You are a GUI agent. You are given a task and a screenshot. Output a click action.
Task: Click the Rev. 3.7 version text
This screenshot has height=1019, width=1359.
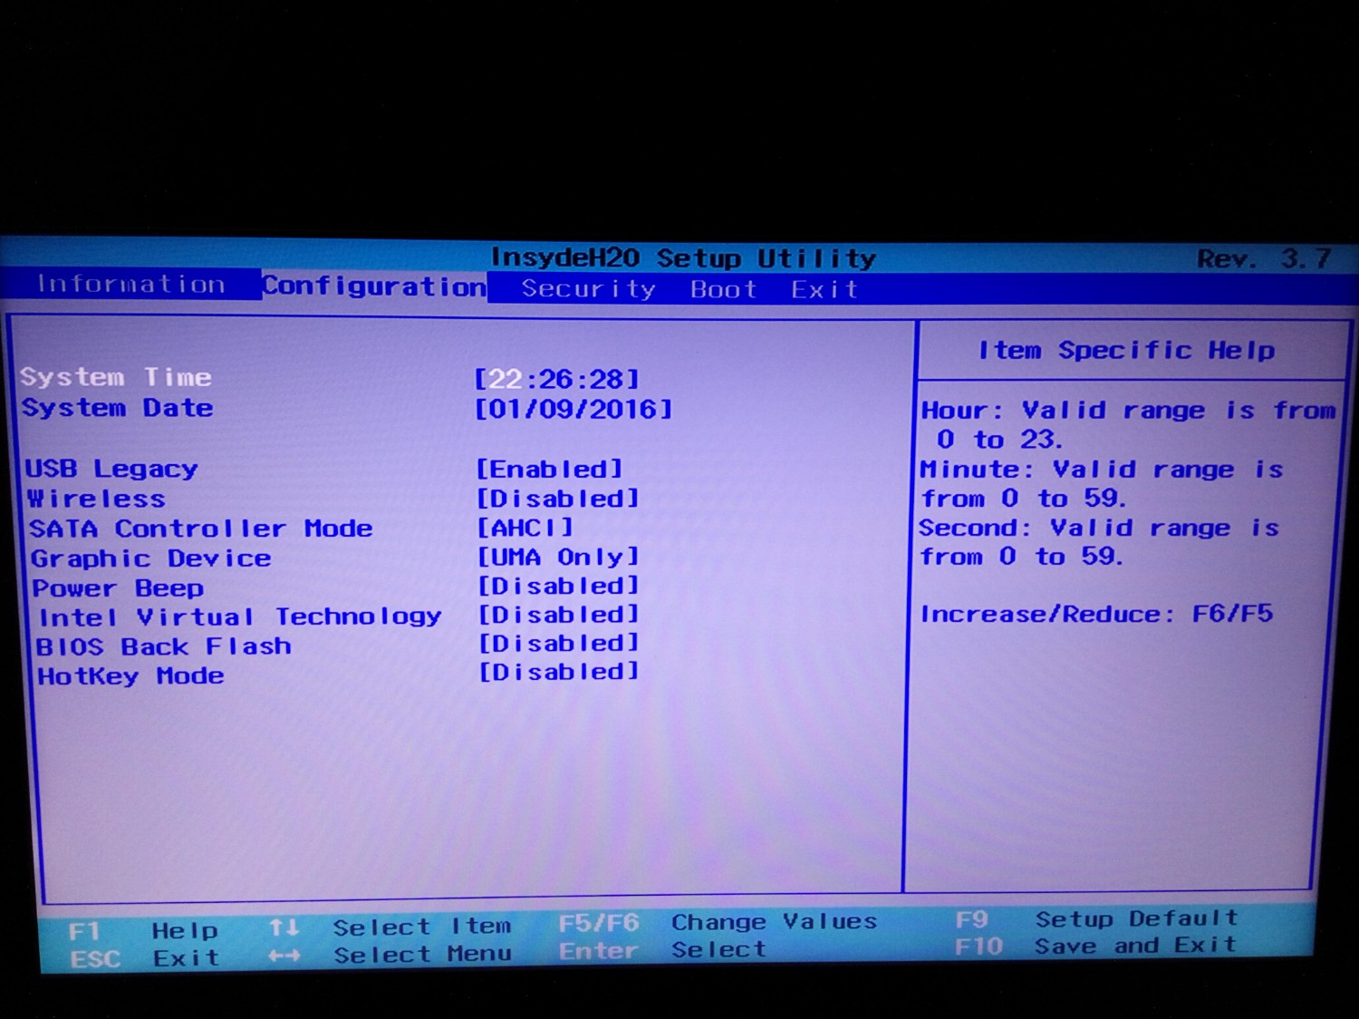click(1264, 259)
